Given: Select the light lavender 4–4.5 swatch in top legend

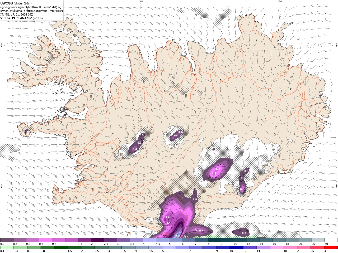Looking at the screenshot, I should point(149,240).
